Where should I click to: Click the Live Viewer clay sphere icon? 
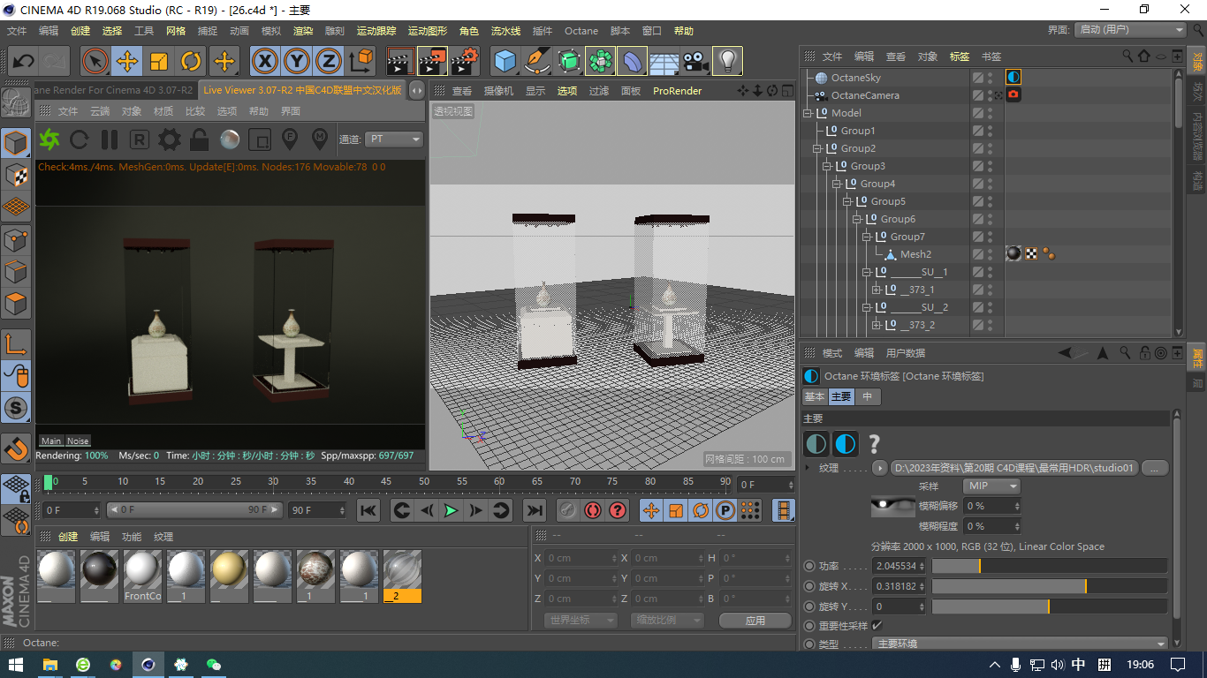click(x=230, y=139)
